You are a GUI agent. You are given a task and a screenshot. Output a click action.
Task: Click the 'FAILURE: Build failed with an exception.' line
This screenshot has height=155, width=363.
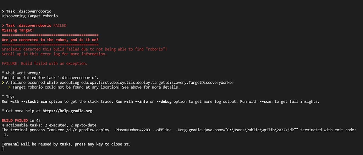point(45,64)
